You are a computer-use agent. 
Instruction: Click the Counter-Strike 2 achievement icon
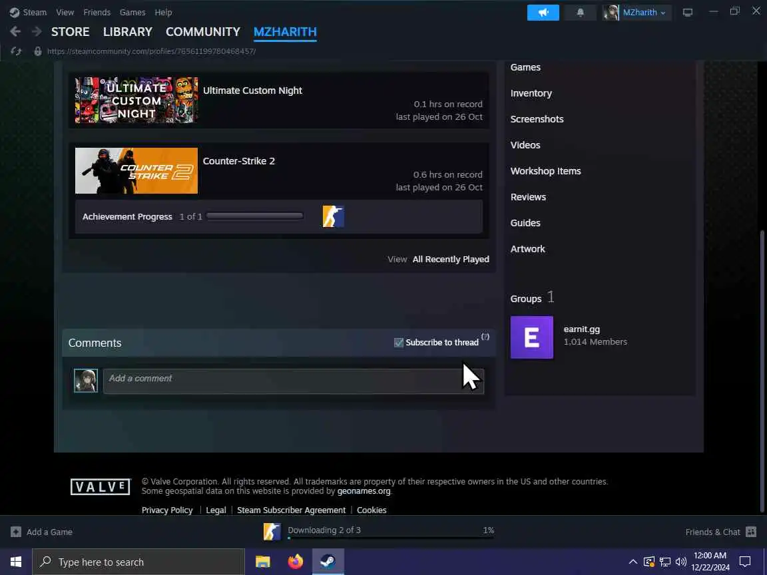click(x=333, y=216)
